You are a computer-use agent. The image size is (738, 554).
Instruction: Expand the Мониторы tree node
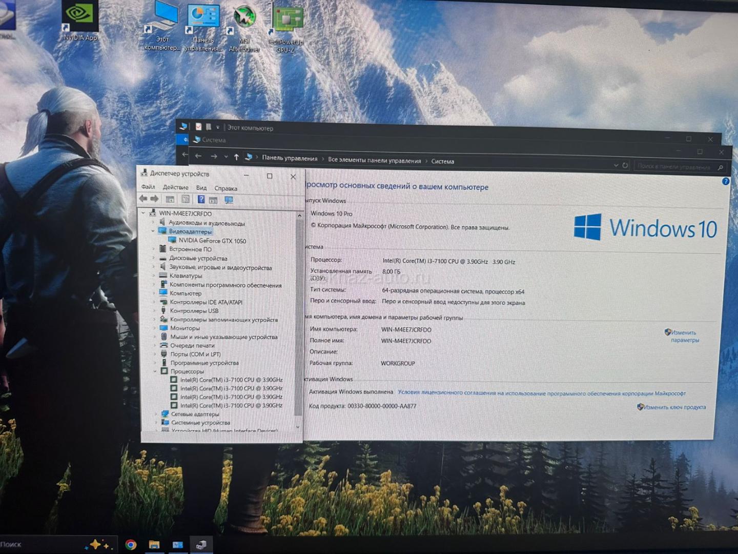[x=155, y=328]
